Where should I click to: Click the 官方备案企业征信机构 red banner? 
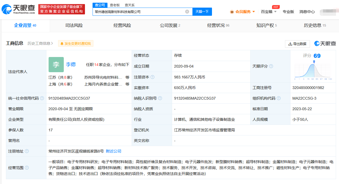pyautogui.click(x=62, y=9)
